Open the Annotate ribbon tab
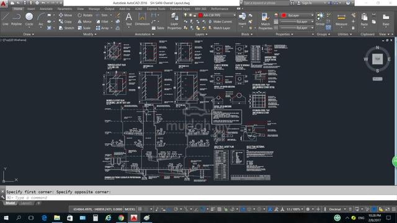397x223 pixels. [x=46, y=9]
